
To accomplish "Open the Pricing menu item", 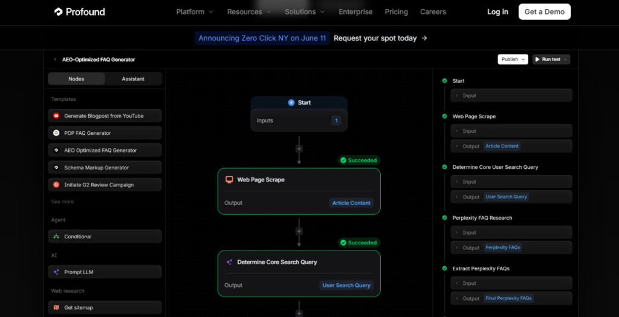I will 396,11.
